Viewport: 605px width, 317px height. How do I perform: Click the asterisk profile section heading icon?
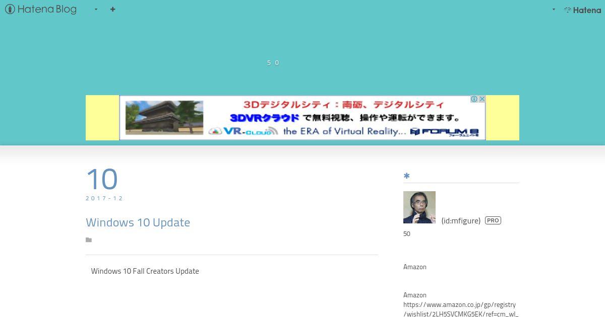tap(406, 176)
